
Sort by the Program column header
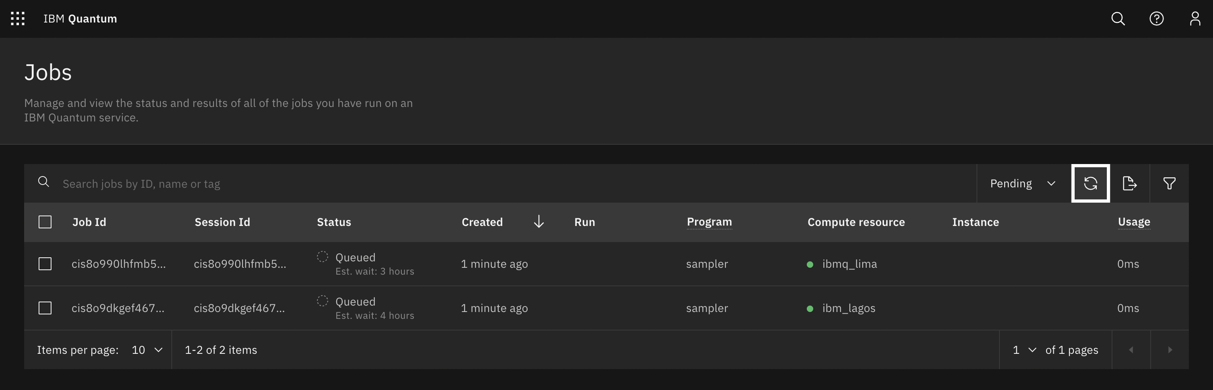click(709, 222)
